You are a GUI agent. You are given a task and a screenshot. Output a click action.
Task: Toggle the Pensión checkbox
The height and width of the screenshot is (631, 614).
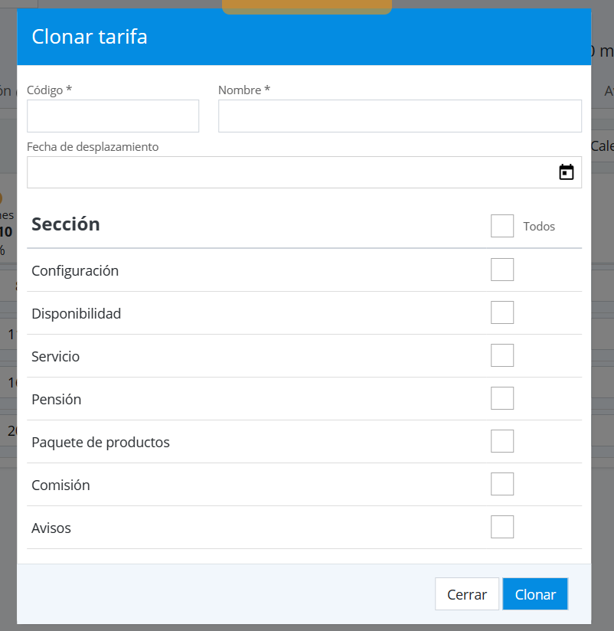coord(502,399)
